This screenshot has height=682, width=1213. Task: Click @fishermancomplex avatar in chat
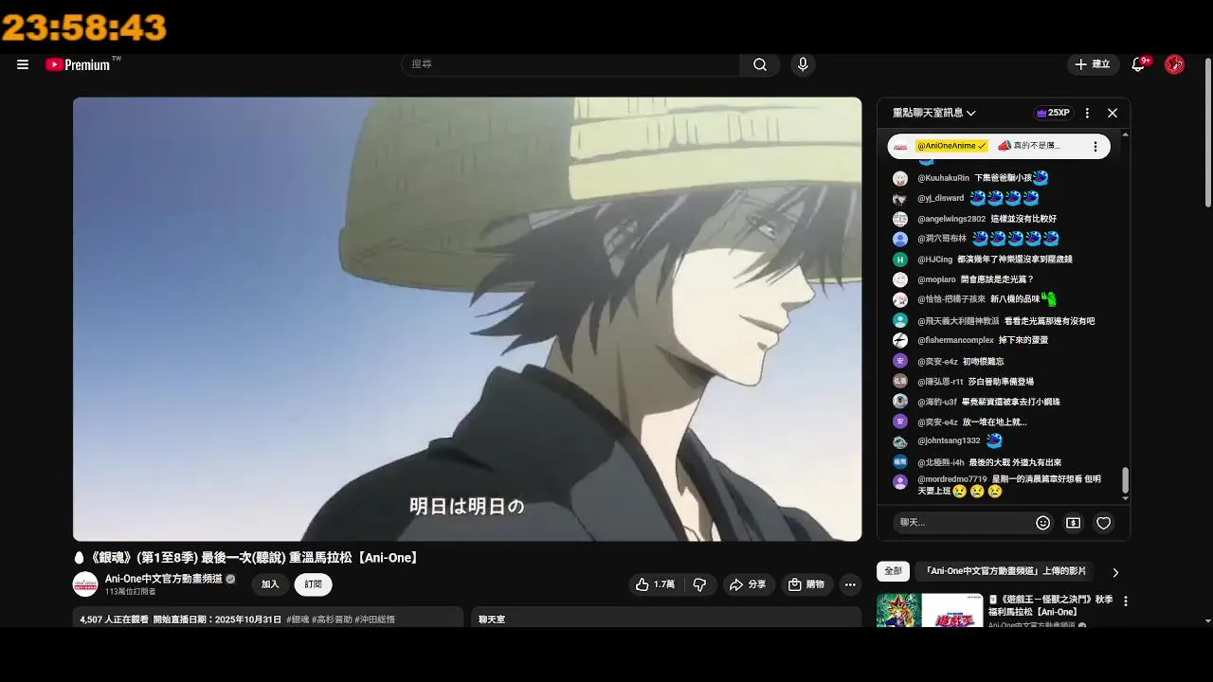(900, 340)
